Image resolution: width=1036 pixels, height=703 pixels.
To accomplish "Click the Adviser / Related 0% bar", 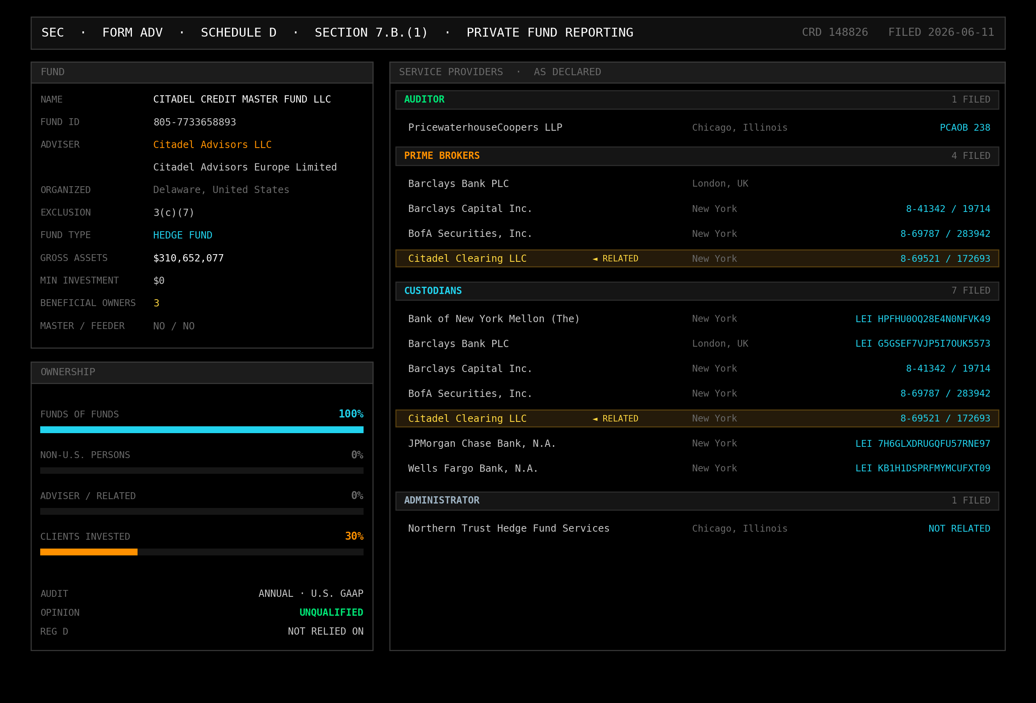I will tap(202, 511).
